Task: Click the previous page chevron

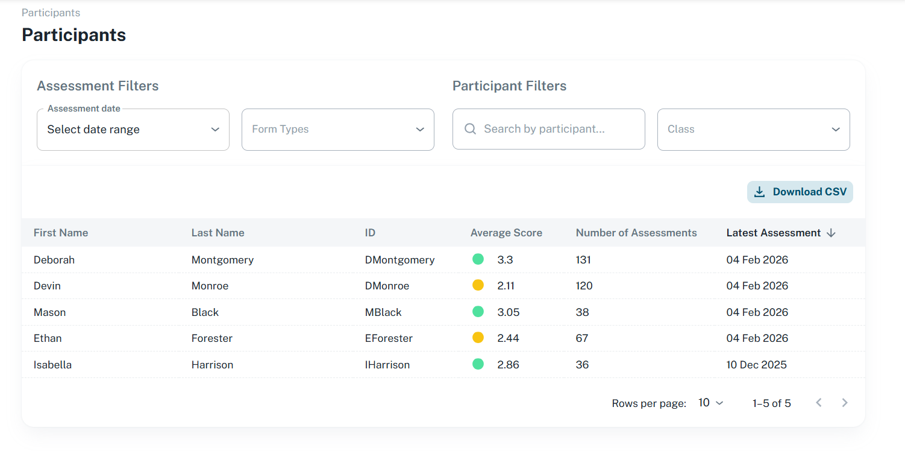Action: 818,402
